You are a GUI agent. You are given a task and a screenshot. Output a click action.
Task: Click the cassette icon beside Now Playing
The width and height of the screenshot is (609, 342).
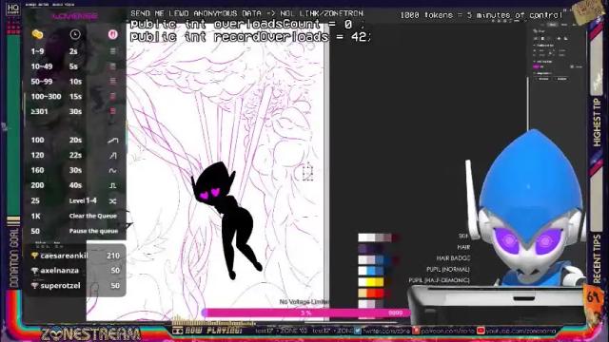(178, 331)
